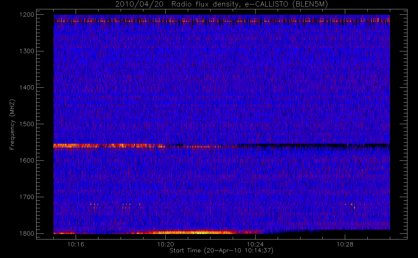The height and width of the screenshot is (258, 418).
Task: Select the 1400 frequency tick label
Action: coord(27,87)
